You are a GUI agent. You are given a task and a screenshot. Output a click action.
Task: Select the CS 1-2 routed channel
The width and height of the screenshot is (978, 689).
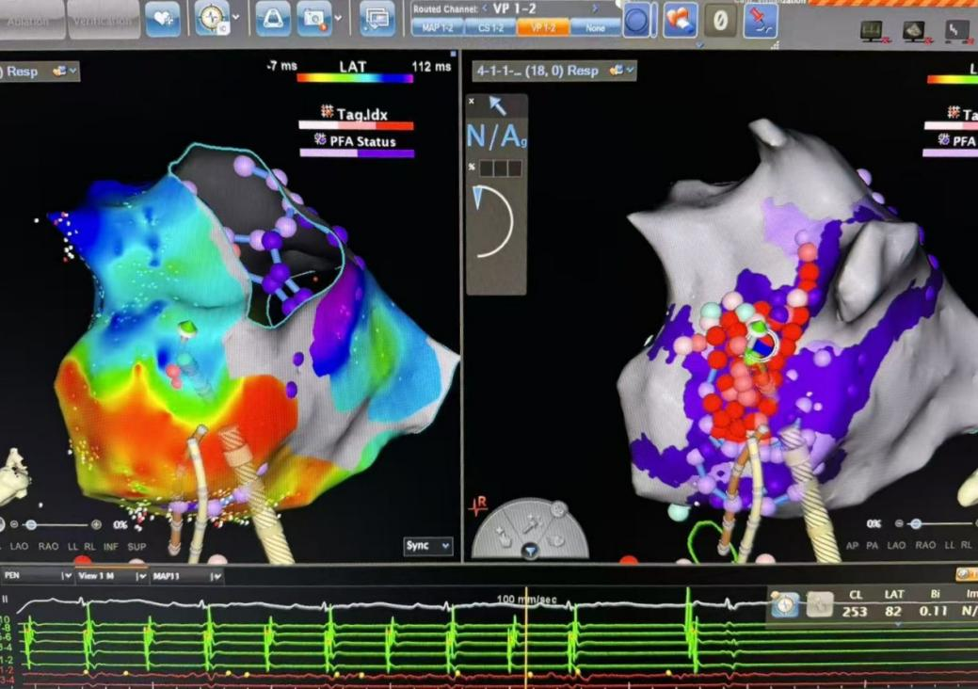490,28
